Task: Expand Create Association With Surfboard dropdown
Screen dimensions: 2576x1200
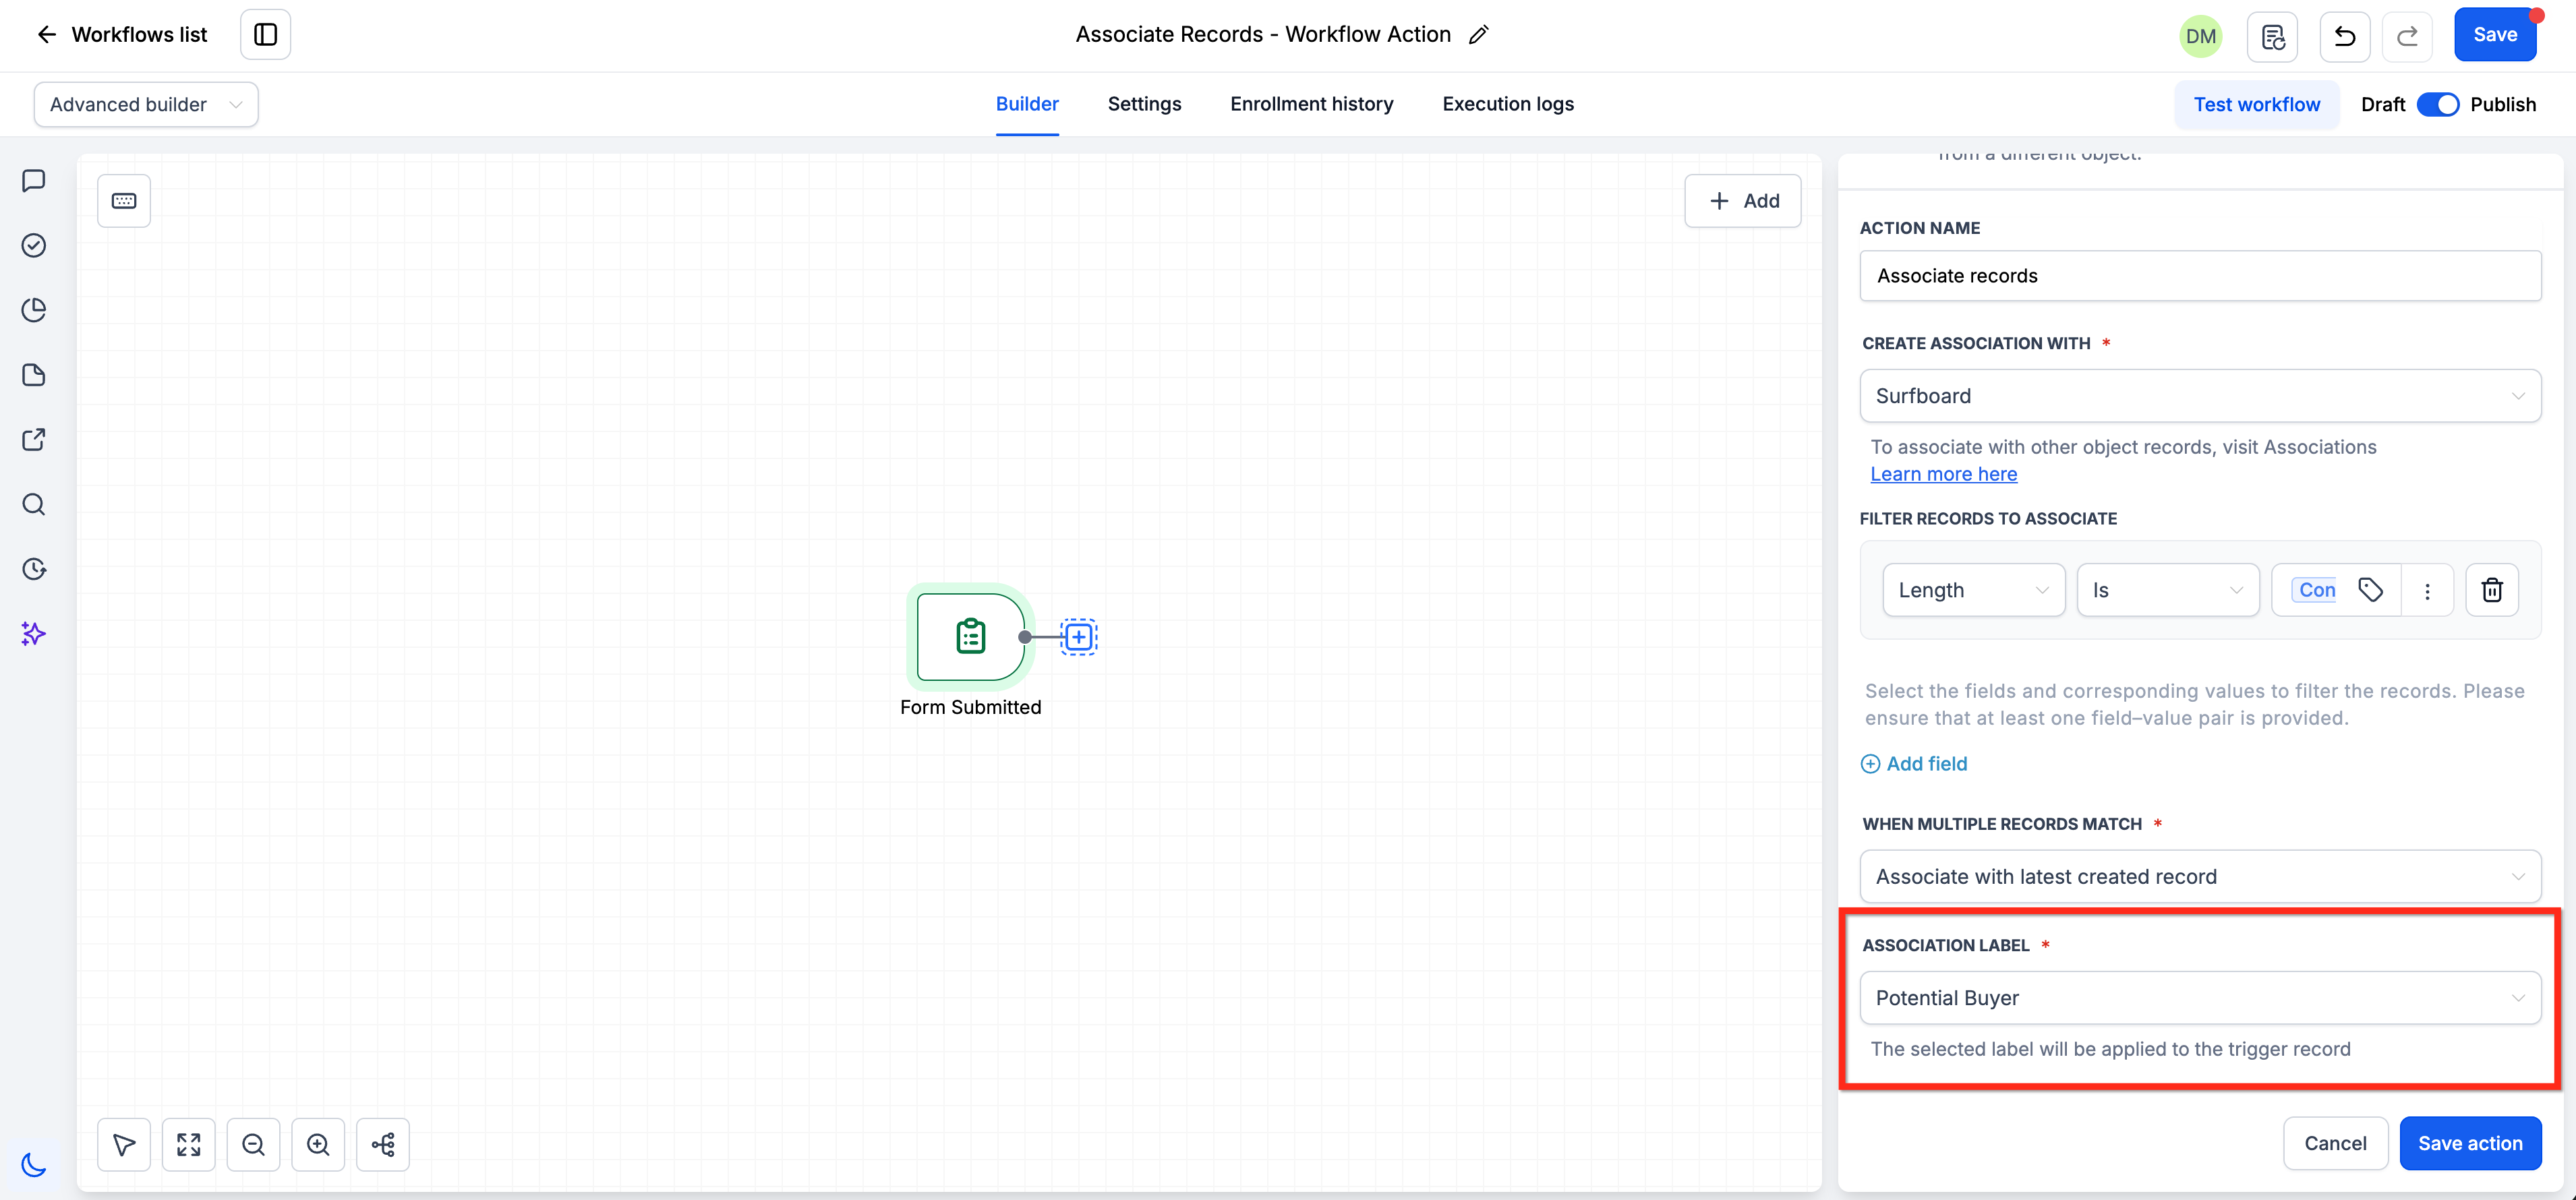Action: [x=2199, y=396]
